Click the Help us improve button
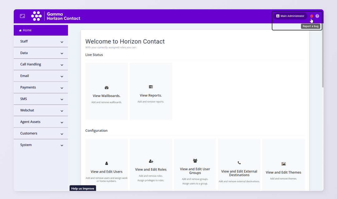Image resolution: width=337 pixels, height=199 pixels. click(83, 188)
